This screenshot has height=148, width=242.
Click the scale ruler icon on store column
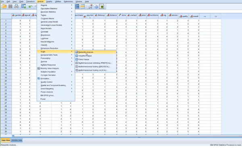pos(120,15)
